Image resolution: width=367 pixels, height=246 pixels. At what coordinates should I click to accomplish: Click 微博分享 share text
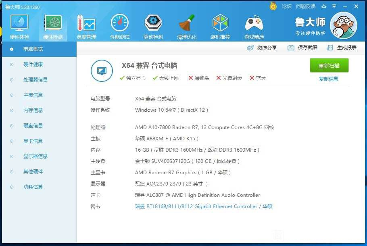267,48
